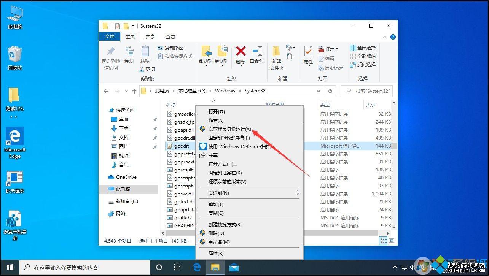The width and height of the screenshot is (489, 276).
Task: Click the System32 search box
Action: [366, 91]
